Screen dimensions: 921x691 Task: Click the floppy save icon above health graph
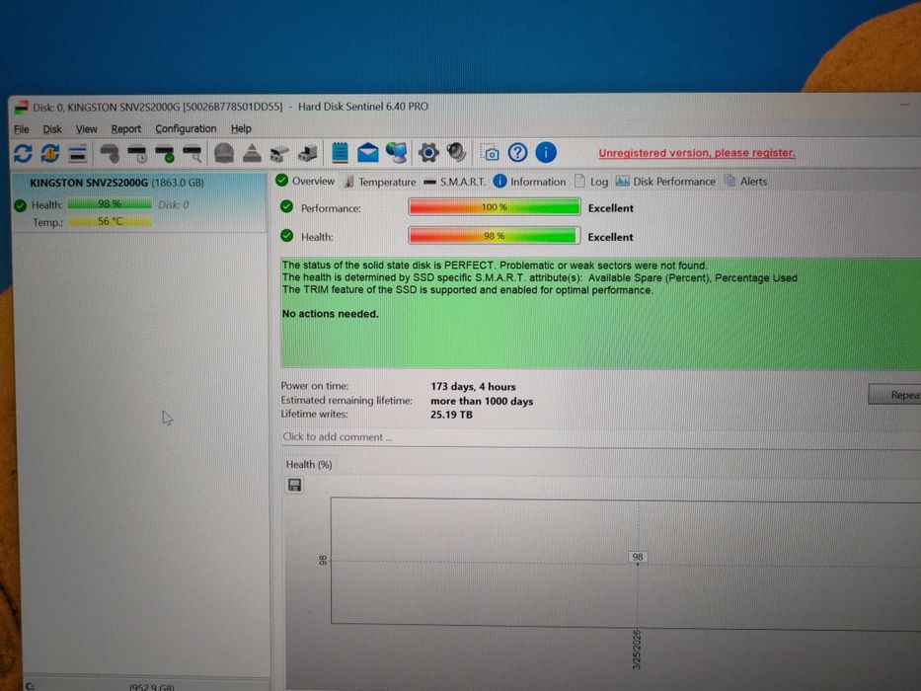point(294,485)
